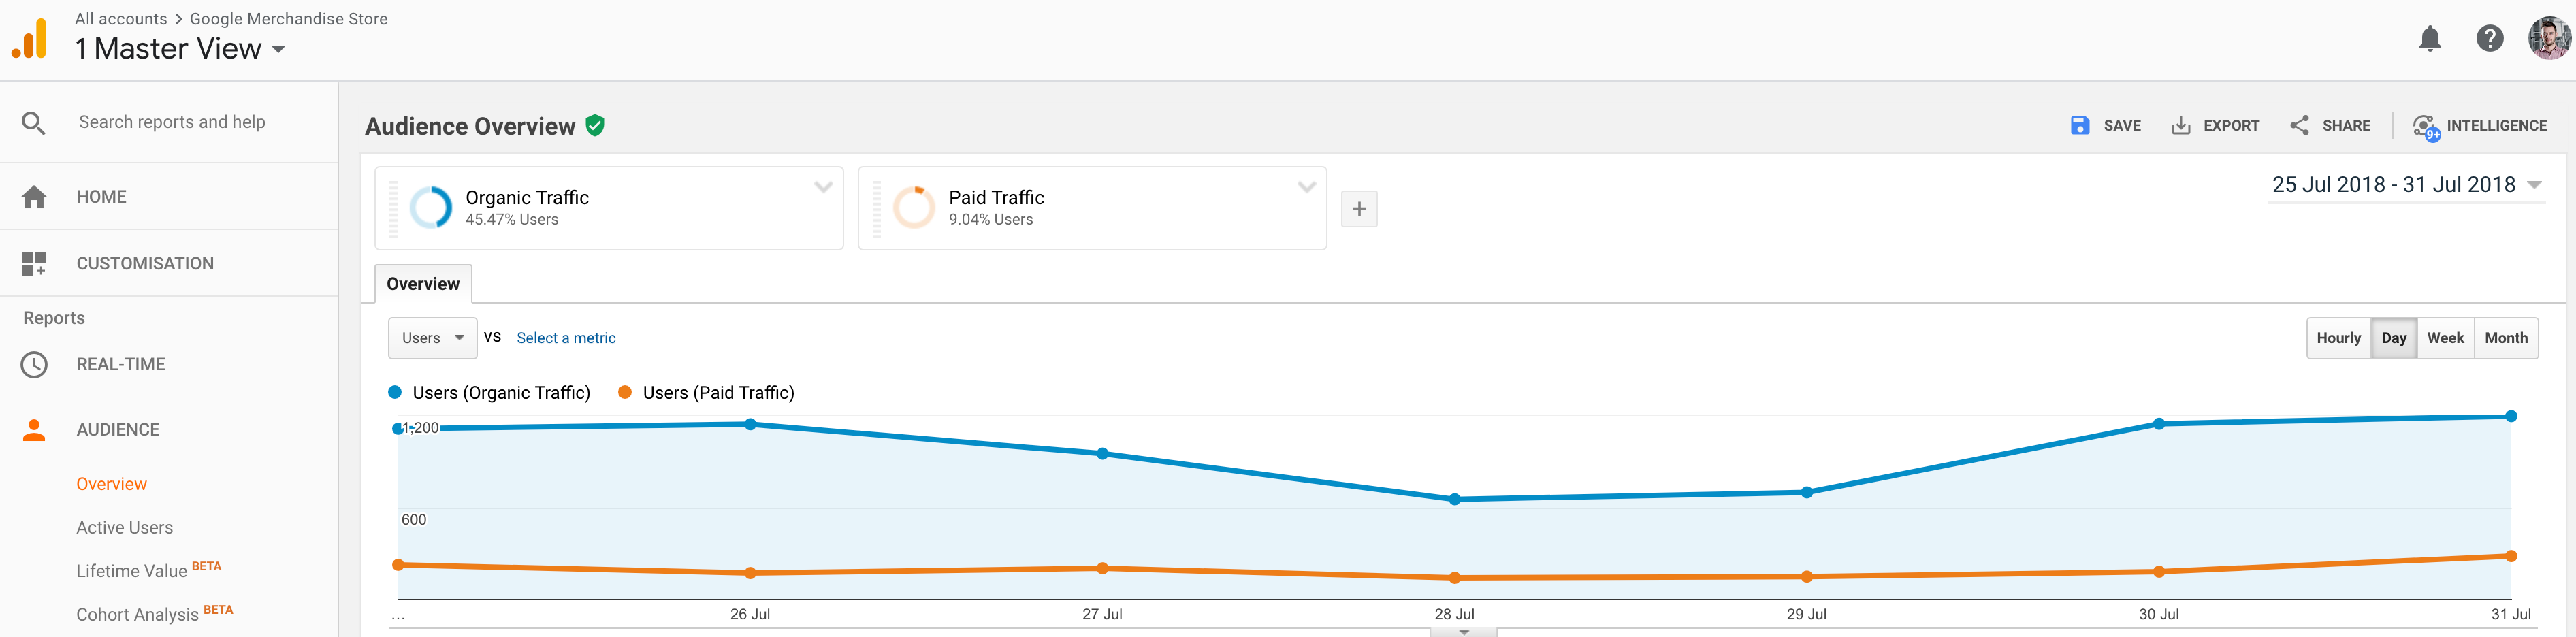Screen dimensions: 2576x637
Task: Click the 28 Jul Organic Traffic data point
Action: (x=1455, y=499)
